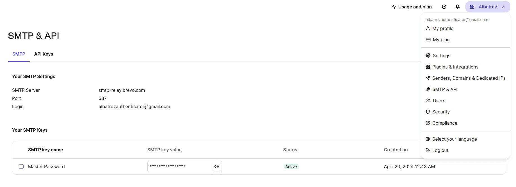Check the Master Password row checkbox
Image resolution: width=516 pixels, height=187 pixels.
[21, 167]
